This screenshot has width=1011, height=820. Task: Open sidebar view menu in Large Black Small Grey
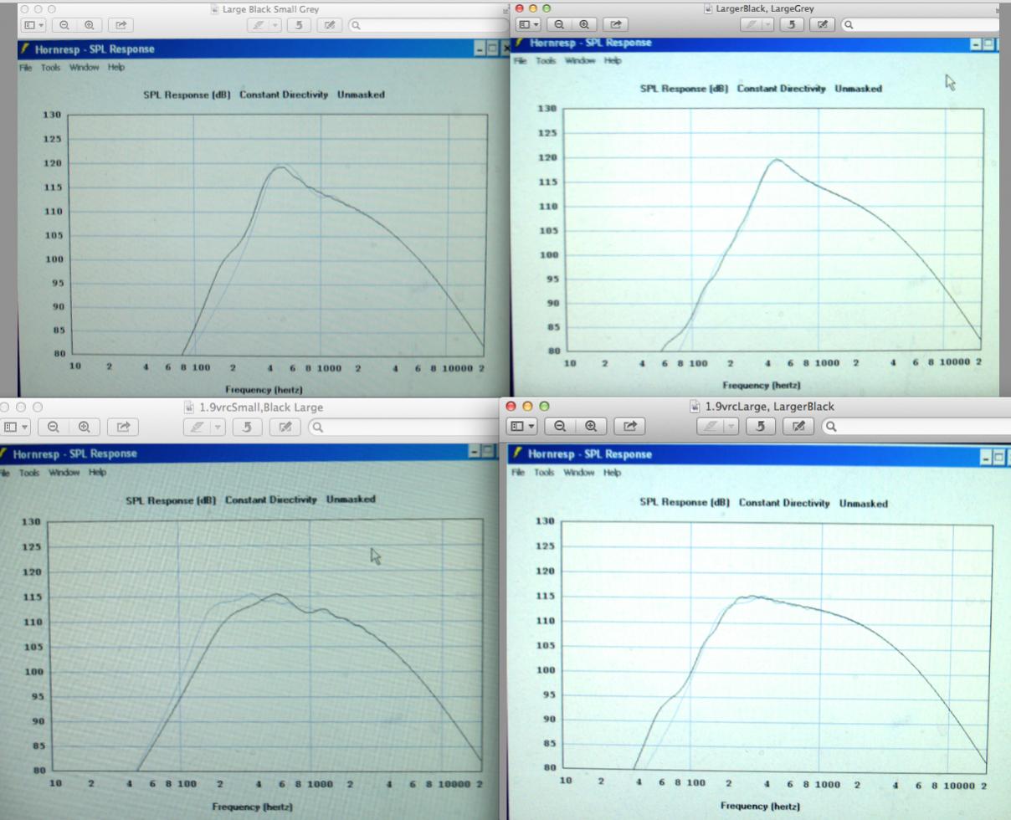(33, 25)
